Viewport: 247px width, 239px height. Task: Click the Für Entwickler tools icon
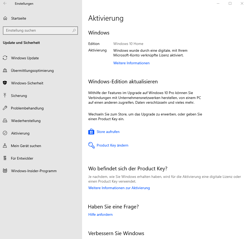(5, 158)
